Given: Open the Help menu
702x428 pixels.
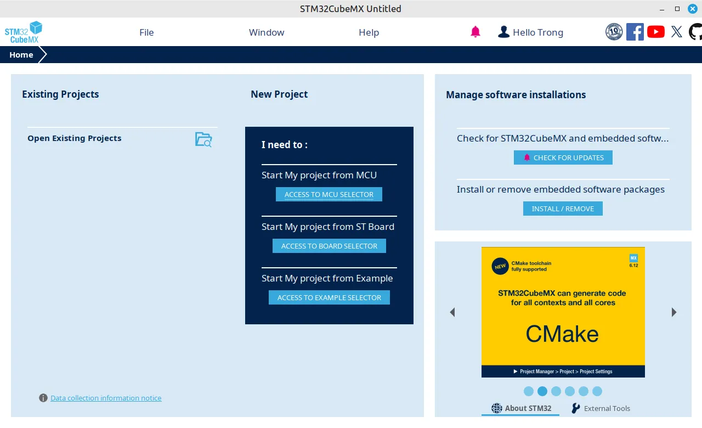Looking at the screenshot, I should point(369,32).
